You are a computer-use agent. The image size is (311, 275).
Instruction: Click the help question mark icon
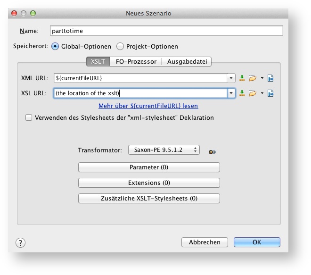20,242
